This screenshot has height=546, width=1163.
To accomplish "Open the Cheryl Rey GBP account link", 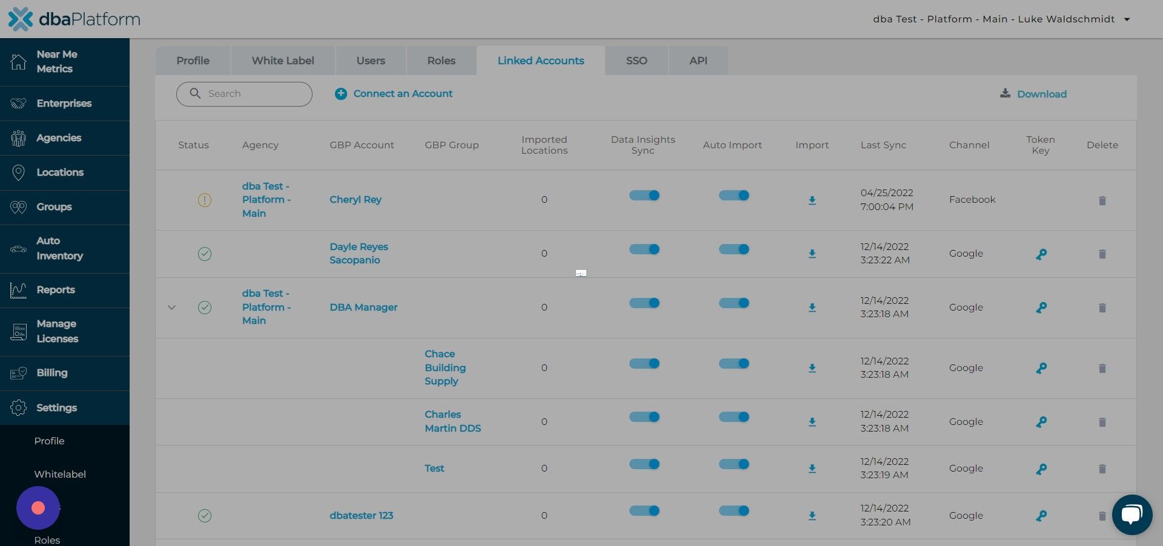I will pyautogui.click(x=356, y=200).
